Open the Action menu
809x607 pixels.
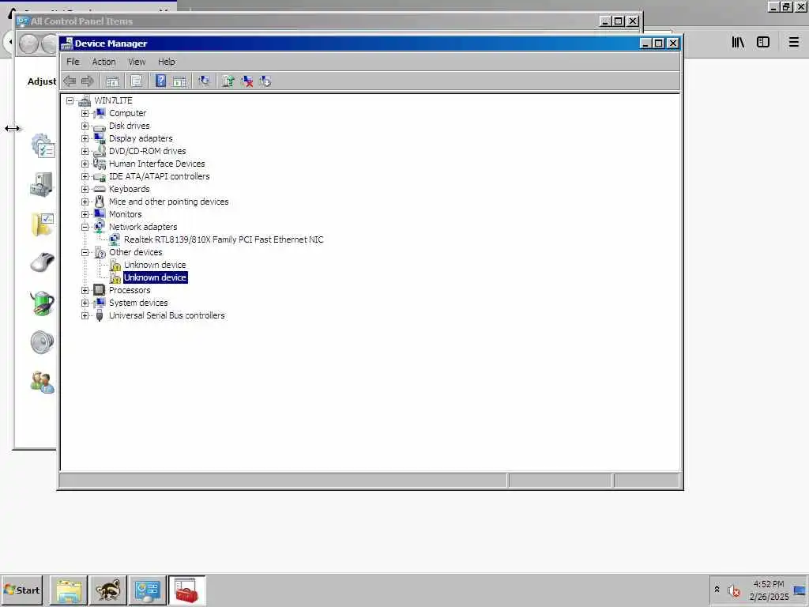pos(103,62)
